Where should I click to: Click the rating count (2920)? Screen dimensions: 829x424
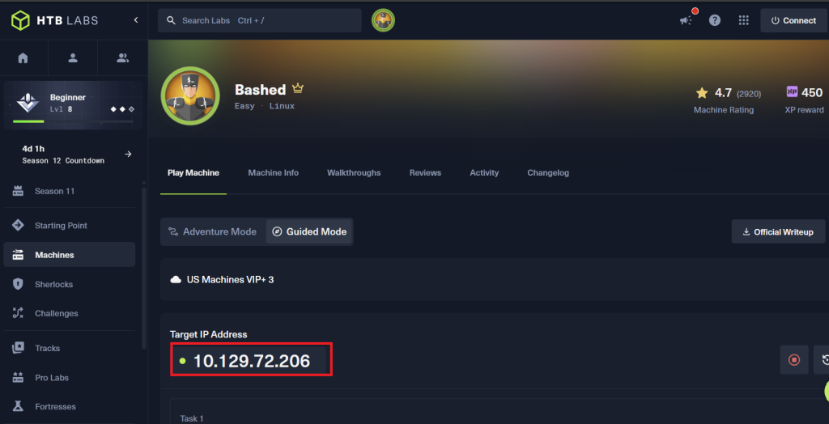(x=749, y=94)
